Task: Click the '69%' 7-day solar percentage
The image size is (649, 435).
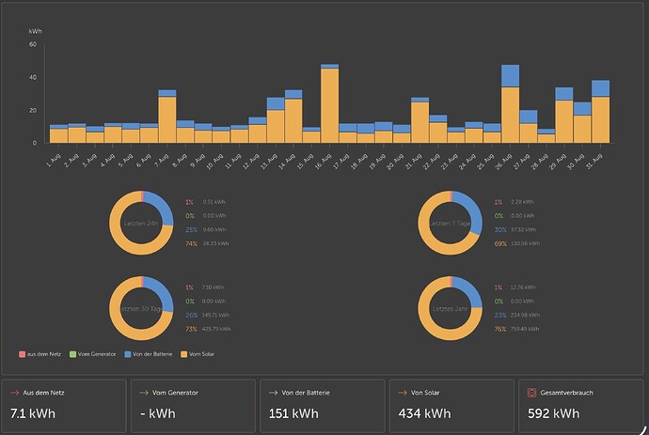Action: (x=500, y=244)
